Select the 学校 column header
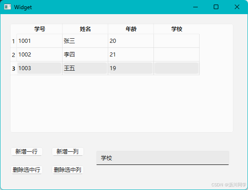This screenshot has height=190, width=248. point(177,29)
